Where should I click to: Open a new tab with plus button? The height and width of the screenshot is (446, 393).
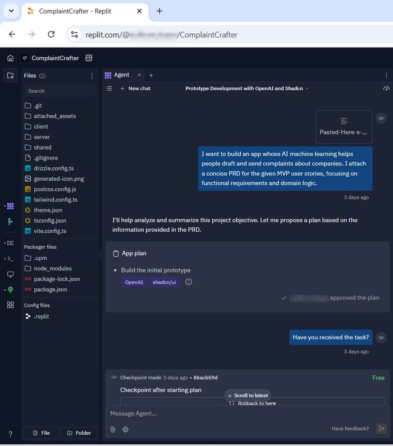coord(151,75)
